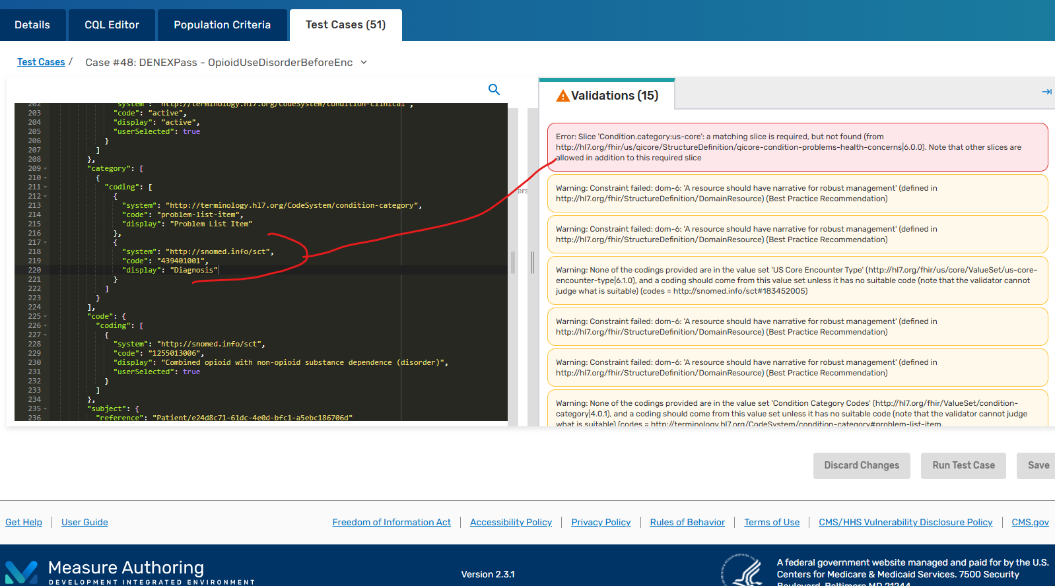Open the Population Criteria tab
1055x586 pixels.
(x=222, y=25)
